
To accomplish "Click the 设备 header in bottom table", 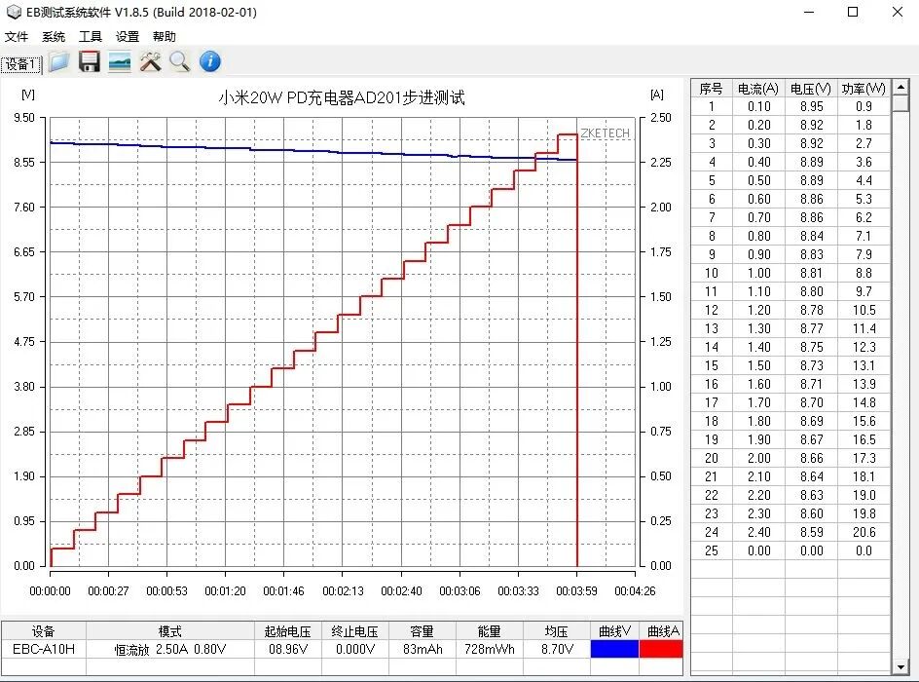I will tap(44, 631).
